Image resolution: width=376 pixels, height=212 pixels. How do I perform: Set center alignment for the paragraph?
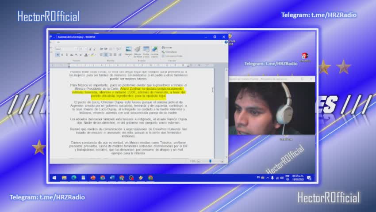(106, 55)
